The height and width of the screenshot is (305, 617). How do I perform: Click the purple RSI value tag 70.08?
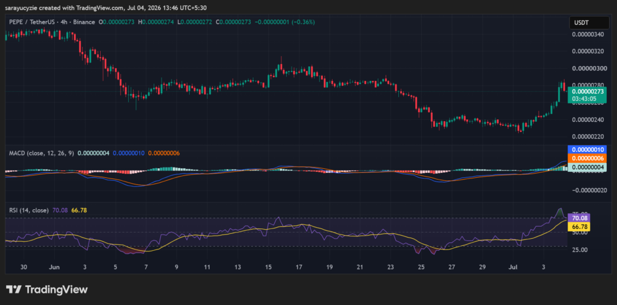click(x=579, y=218)
